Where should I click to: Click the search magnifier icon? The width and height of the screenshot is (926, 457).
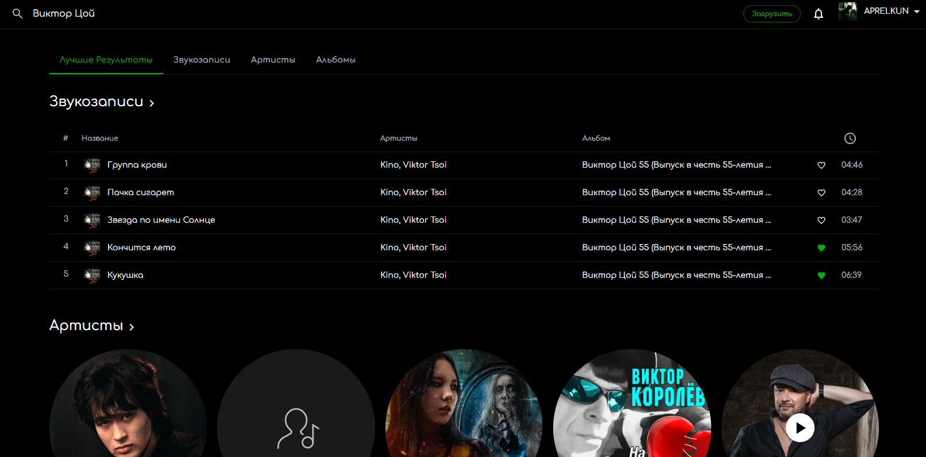[x=18, y=13]
